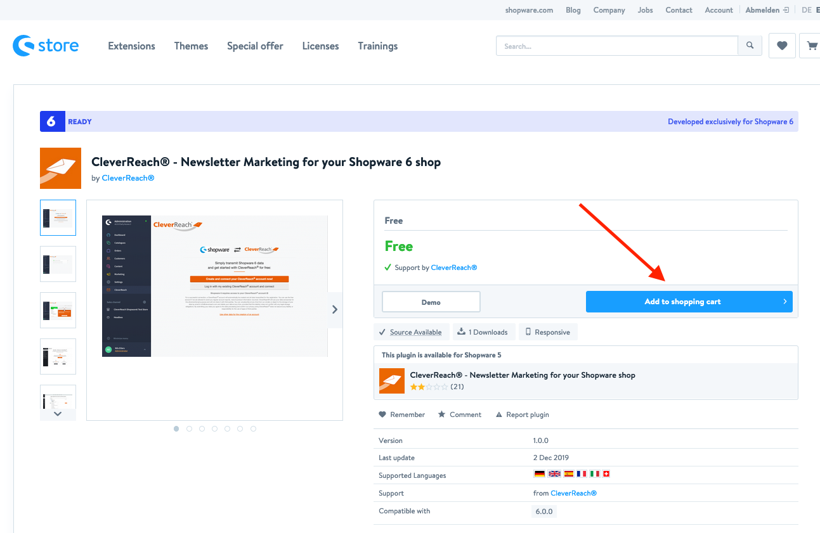Open CleverReach® author link under title

click(128, 178)
